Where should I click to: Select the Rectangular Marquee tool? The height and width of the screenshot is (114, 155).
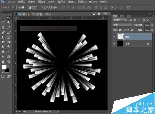coord(3,18)
